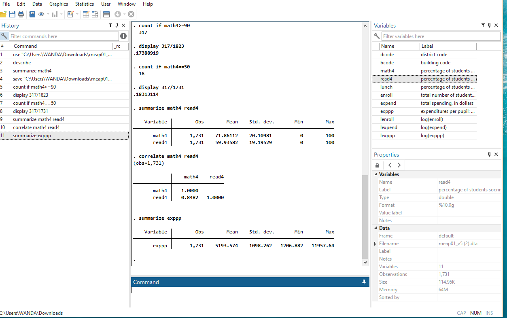Open the Window menu
This screenshot has height=318, width=507.
point(127,4)
